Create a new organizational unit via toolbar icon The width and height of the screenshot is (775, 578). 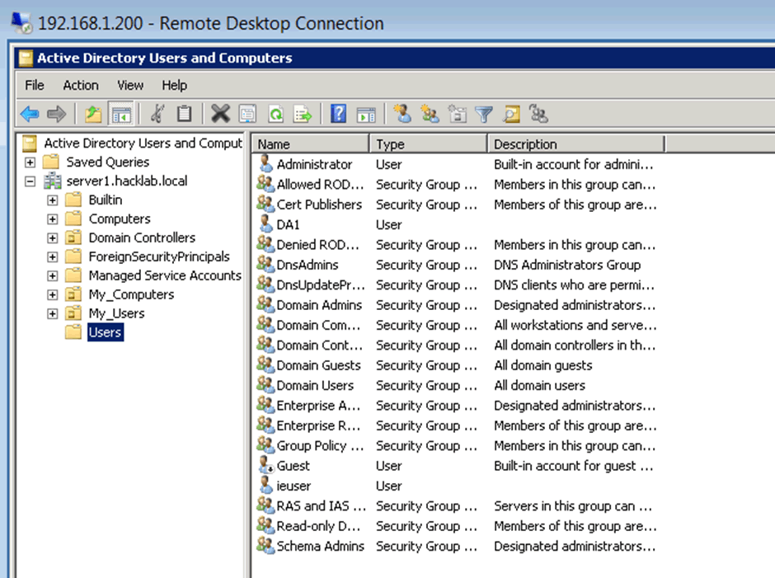pyautogui.click(x=458, y=115)
